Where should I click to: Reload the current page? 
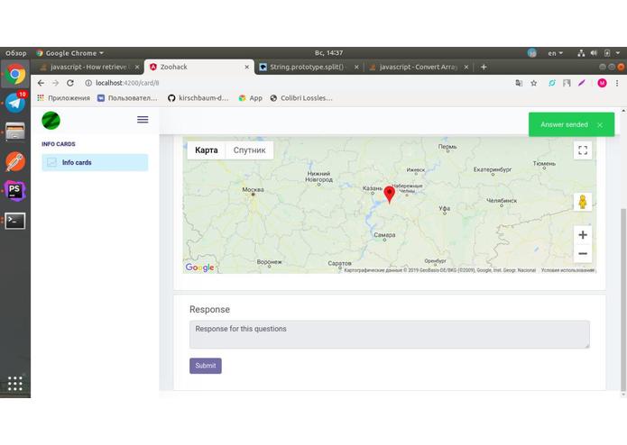pos(70,83)
